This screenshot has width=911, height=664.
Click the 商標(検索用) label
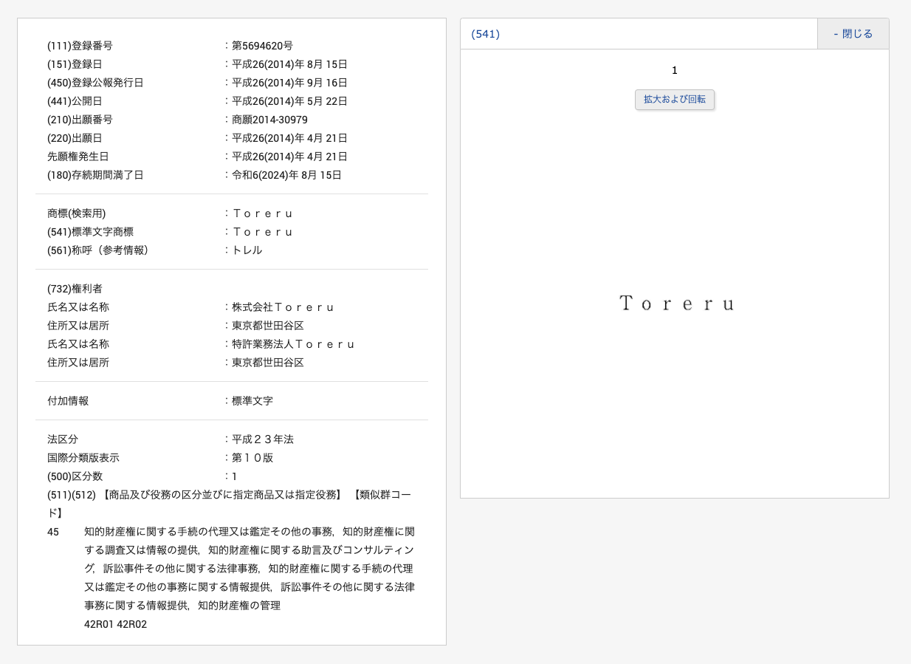click(x=76, y=213)
